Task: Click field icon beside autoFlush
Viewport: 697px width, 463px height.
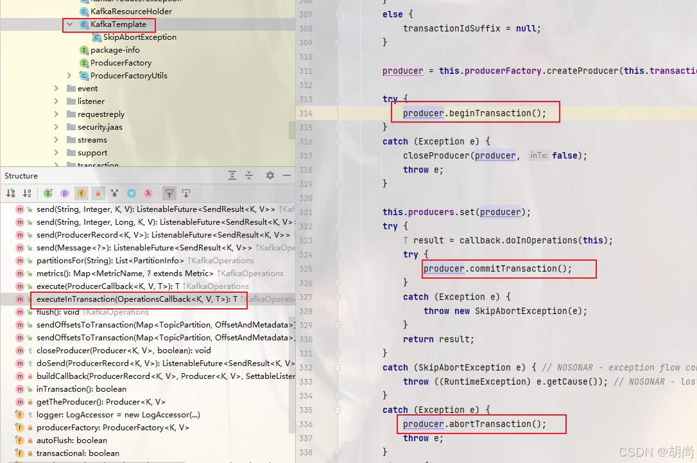Action: (x=20, y=441)
